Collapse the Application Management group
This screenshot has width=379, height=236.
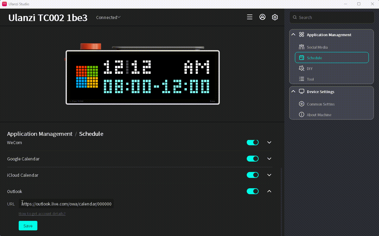(x=293, y=35)
